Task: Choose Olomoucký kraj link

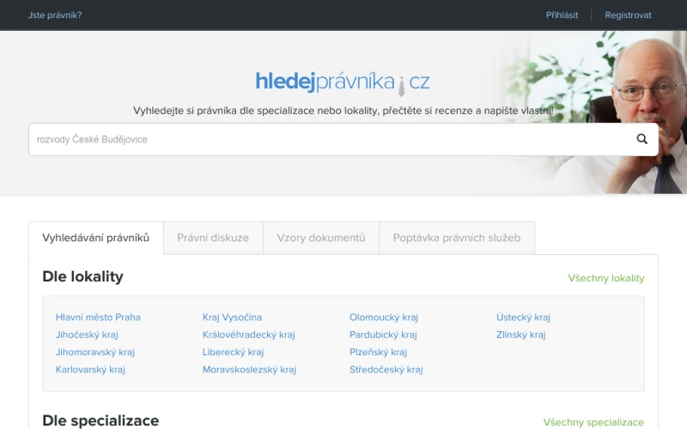Action: (384, 317)
